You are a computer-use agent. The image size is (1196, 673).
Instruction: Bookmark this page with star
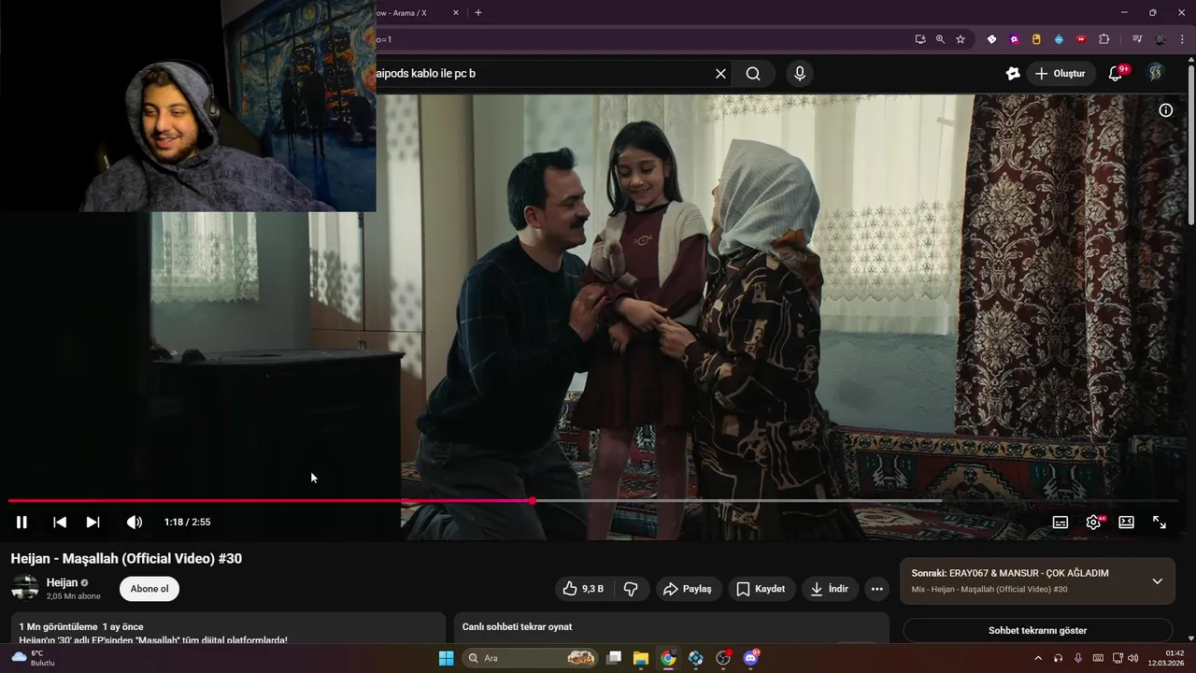pyautogui.click(x=961, y=39)
